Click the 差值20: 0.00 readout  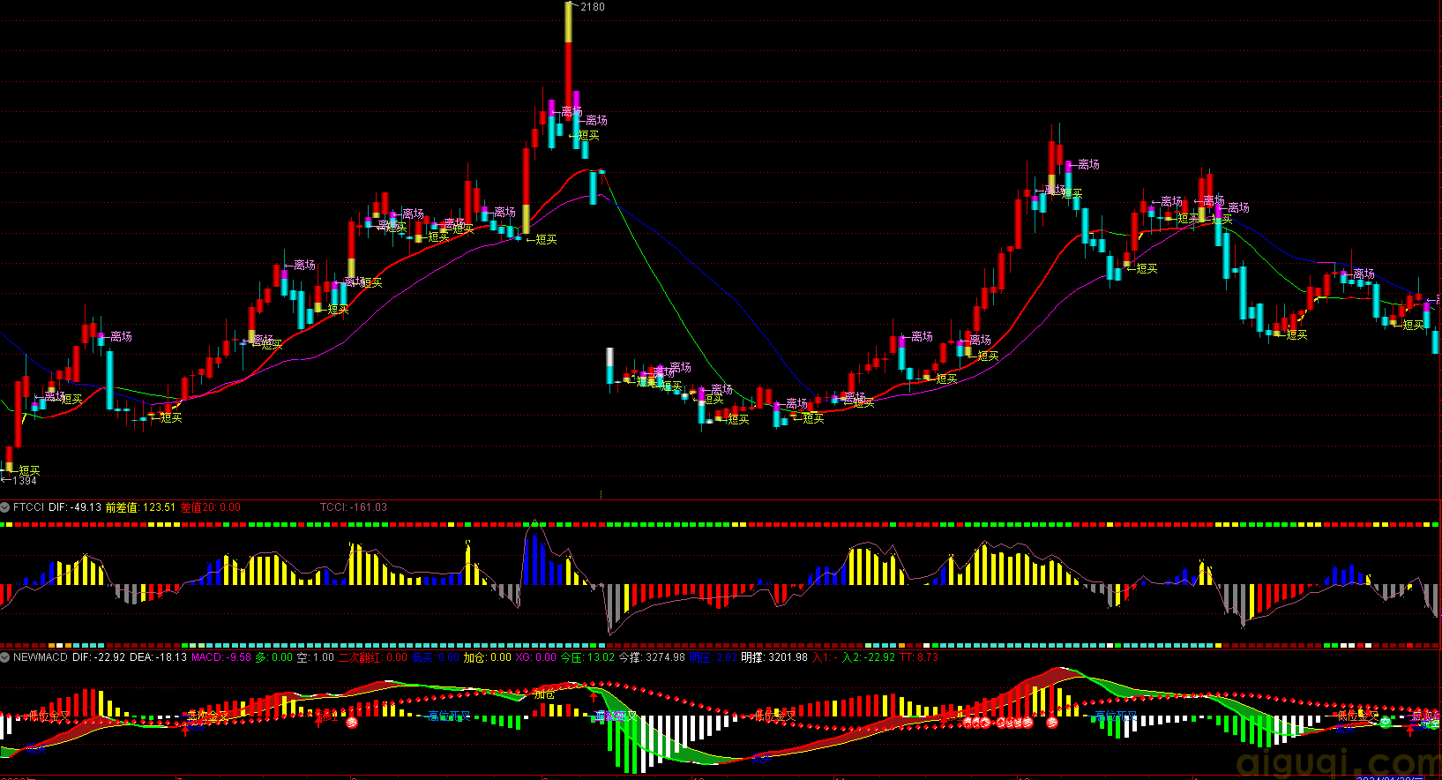(211, 507)
